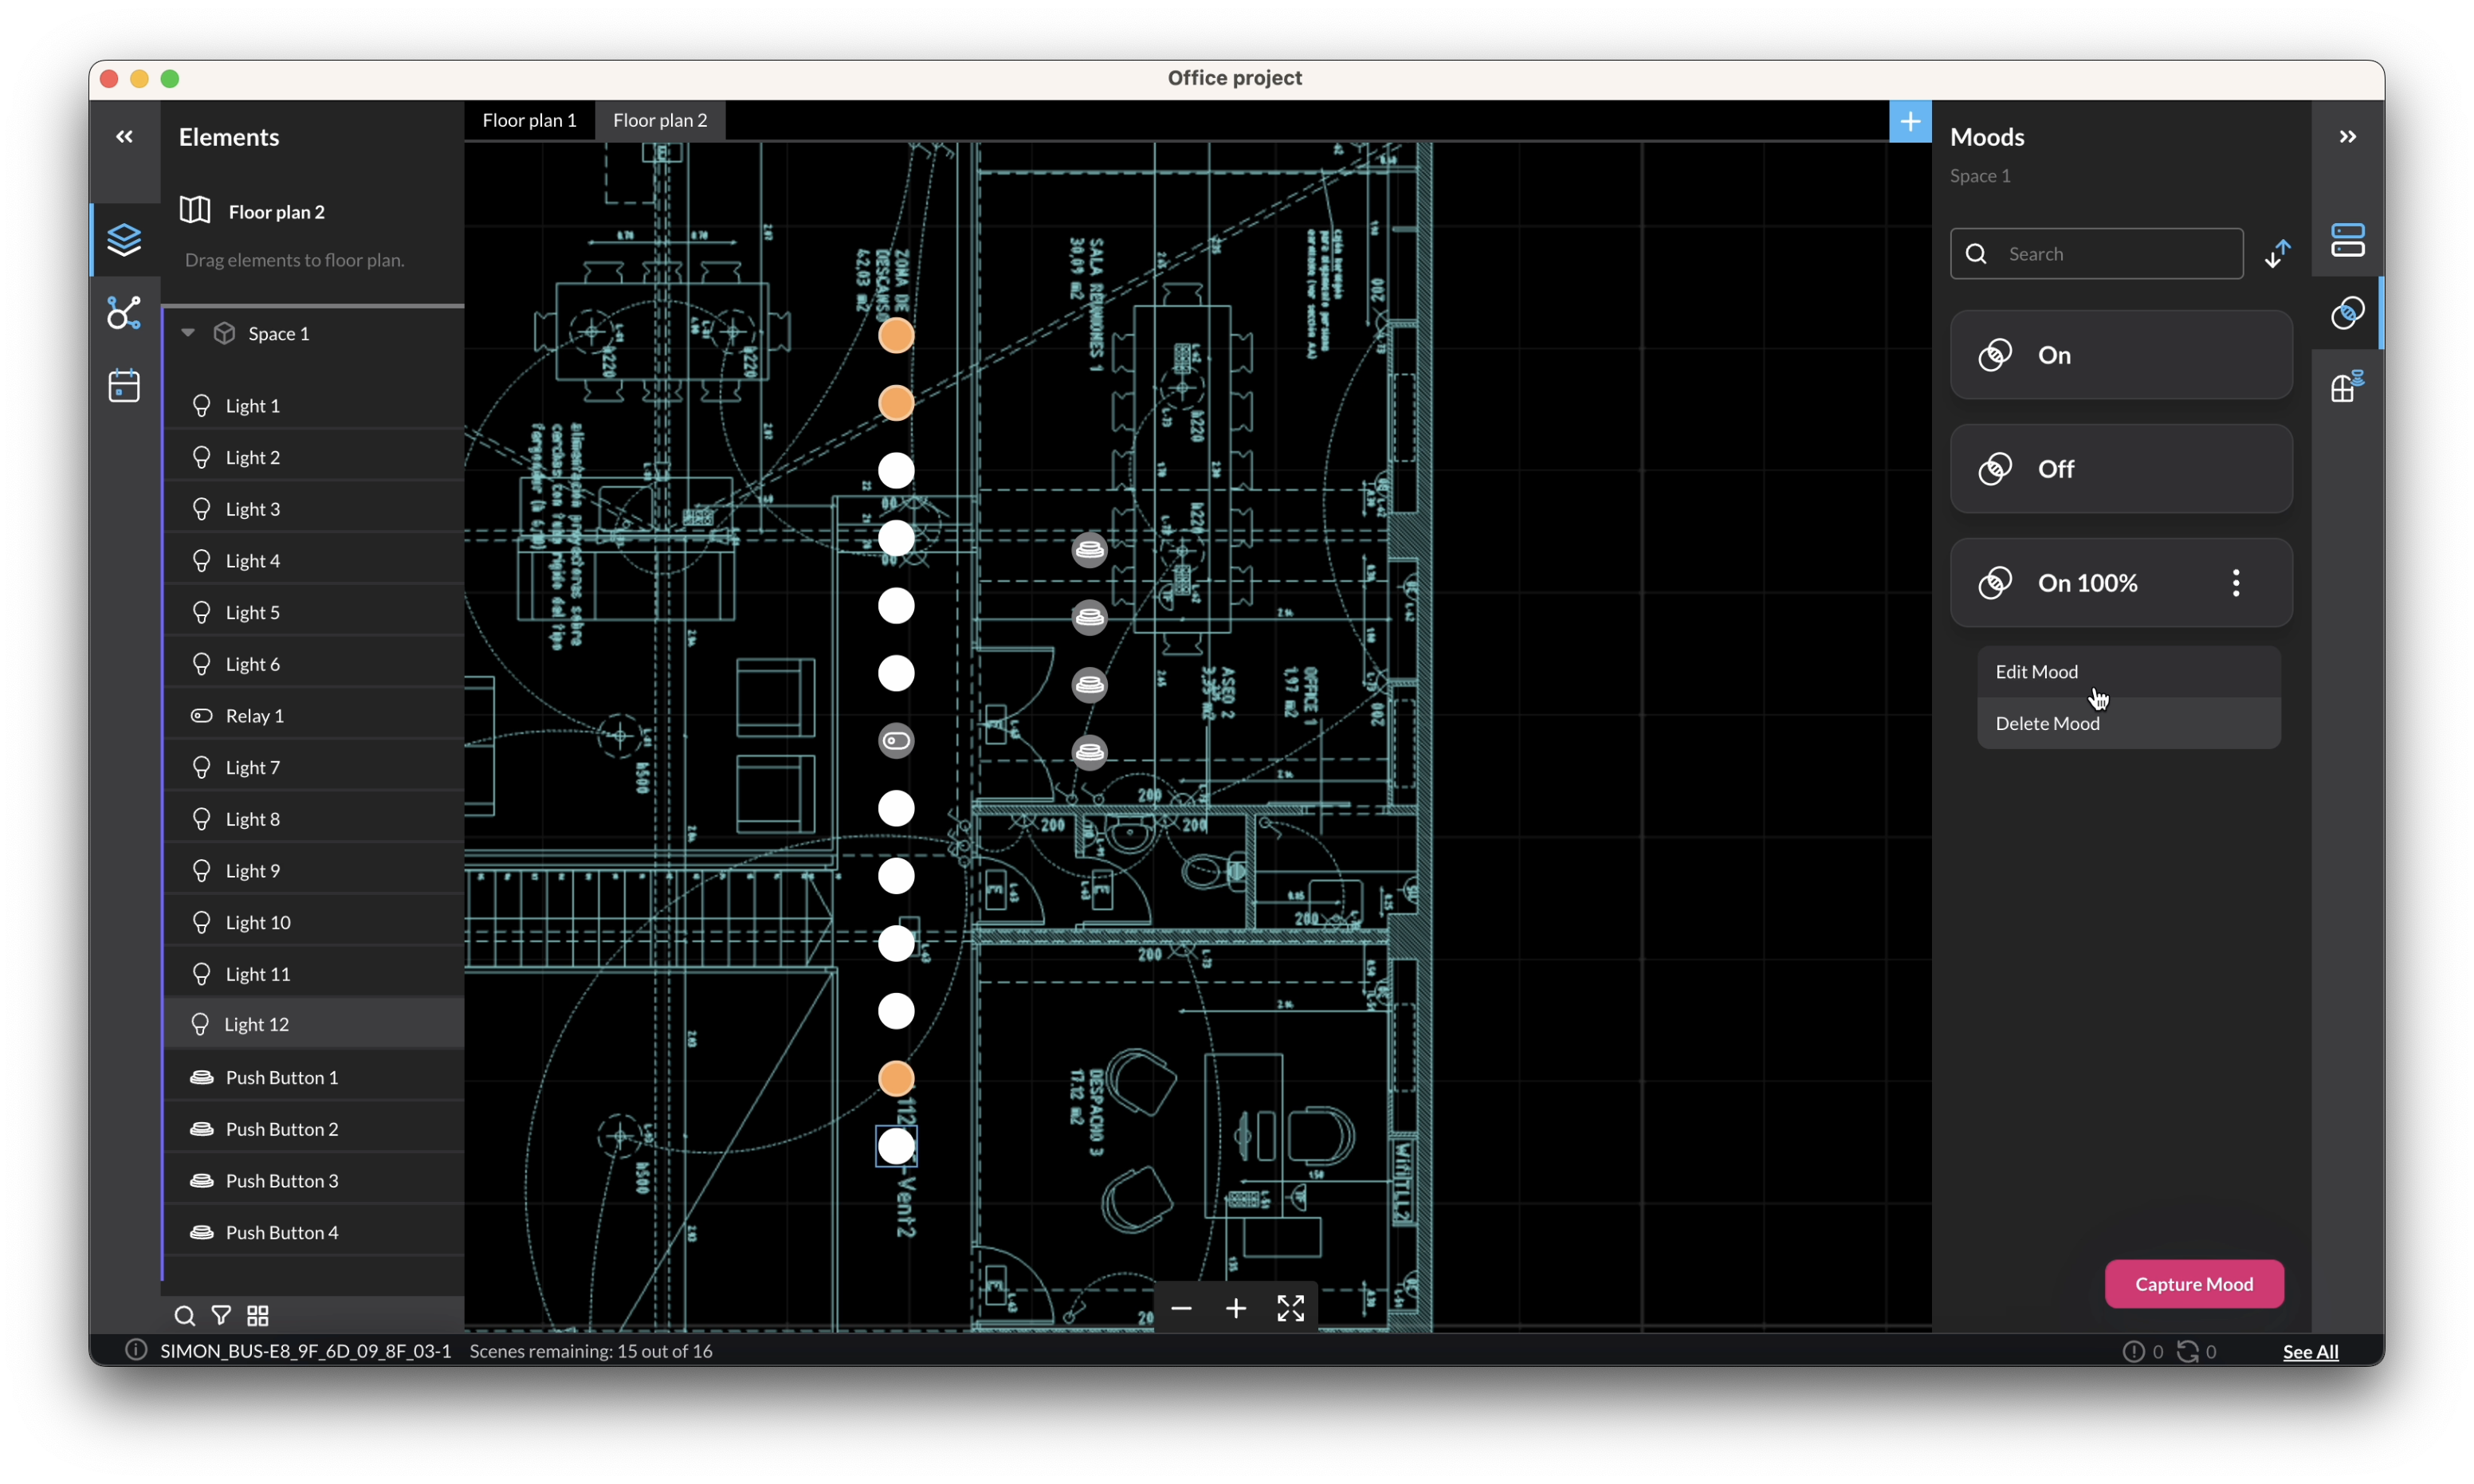
Task: Open the connections node icon in the left sidebar
Action: (124, 313)
